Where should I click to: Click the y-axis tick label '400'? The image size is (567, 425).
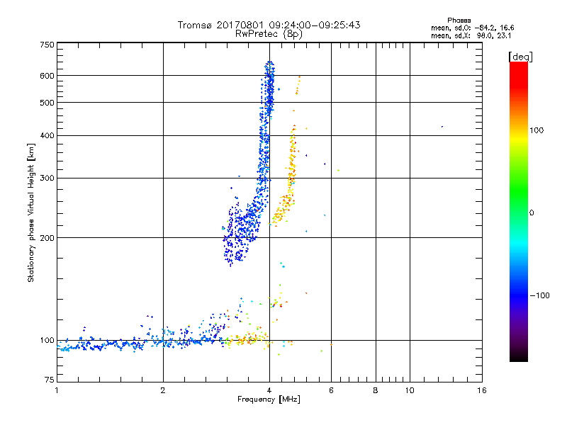point(47,135)
